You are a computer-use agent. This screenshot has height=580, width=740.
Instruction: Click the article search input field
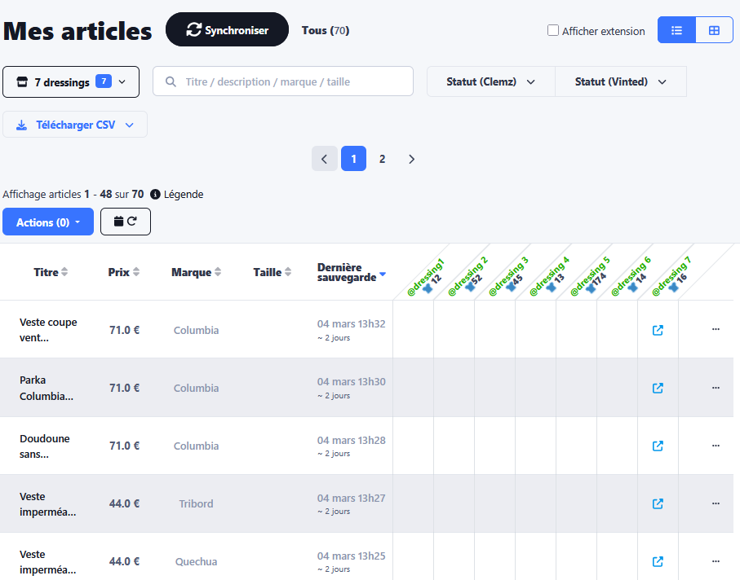point(283,81)
